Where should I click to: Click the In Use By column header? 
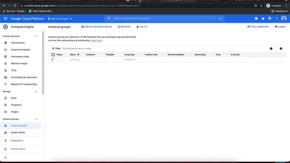click(235, 55)
